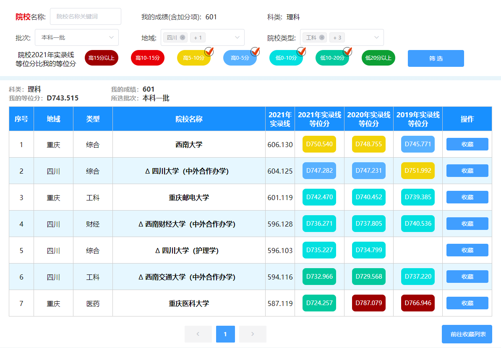
Task: Favorite 四川大学(中外合作办学) with 收藏
Action: (x=467, y=171)
